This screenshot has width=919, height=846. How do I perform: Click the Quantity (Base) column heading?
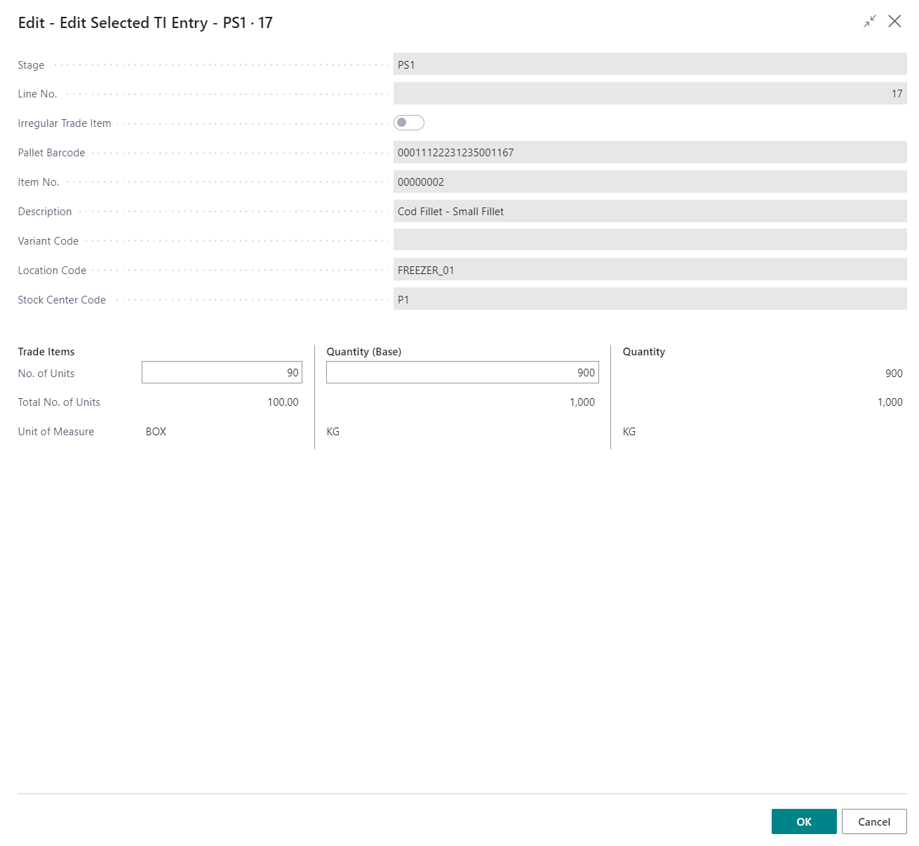point(364,352)
